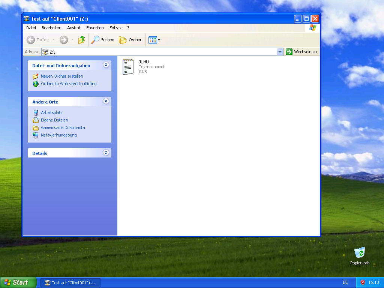Open the Eigene Dateien link

pyautogui.click(x=54, y=120)
